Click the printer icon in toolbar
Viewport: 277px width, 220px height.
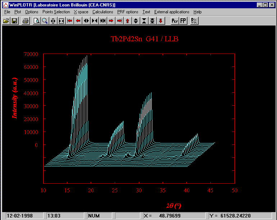(x=25, y=21)
